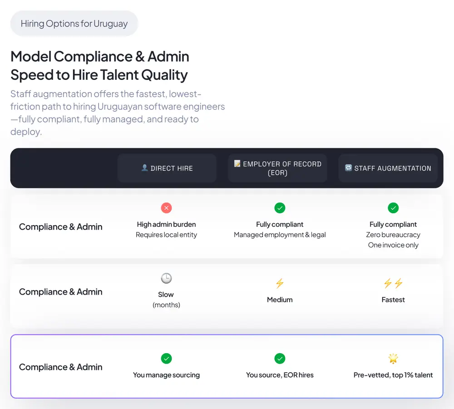Click the Pre-vetted, top 1% talent text
This screenshot has height=409, width=454.
point(393,375)
